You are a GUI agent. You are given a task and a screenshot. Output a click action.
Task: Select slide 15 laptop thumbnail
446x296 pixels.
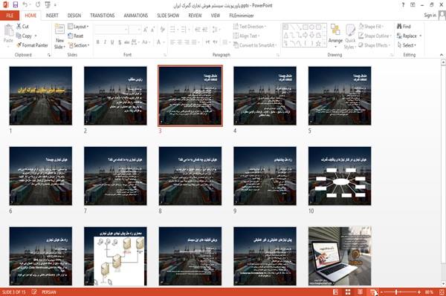(340, 256)
